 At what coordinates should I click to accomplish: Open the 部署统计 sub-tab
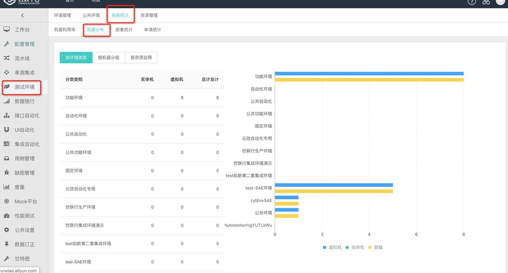point(124,30)
